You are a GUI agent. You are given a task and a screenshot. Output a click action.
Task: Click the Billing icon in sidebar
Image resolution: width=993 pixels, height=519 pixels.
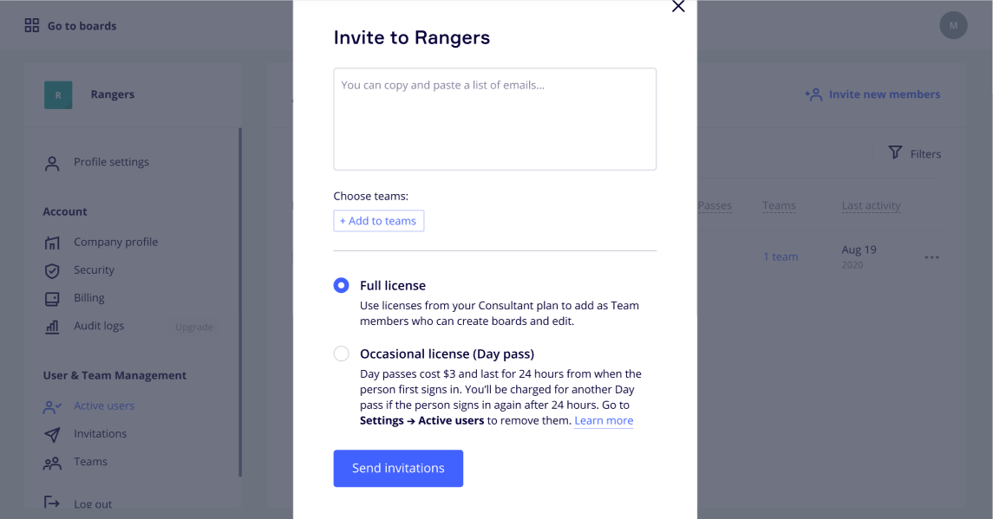(52, 299)
